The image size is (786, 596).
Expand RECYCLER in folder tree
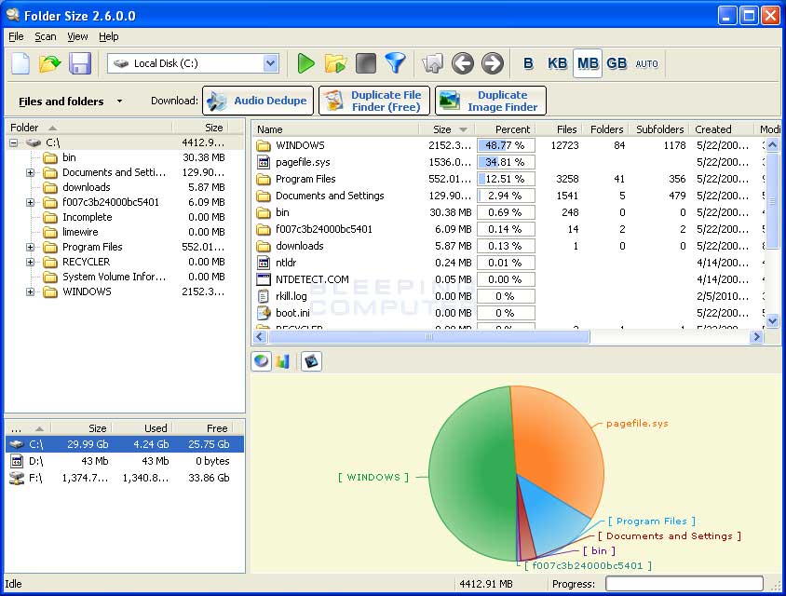coord(31,263)
